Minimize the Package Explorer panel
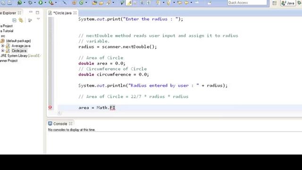 click(31, 12)
